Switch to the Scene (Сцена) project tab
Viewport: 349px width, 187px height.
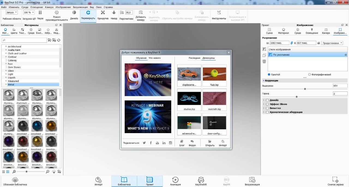point(269,31)
